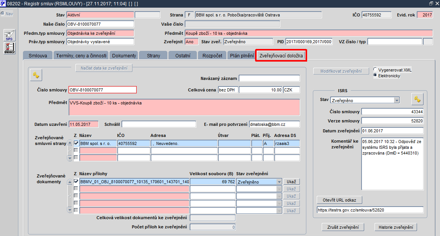Uncheck the BBMV_01_OBJ attachment checkbox
440x236 pixels.
point(76,181)
